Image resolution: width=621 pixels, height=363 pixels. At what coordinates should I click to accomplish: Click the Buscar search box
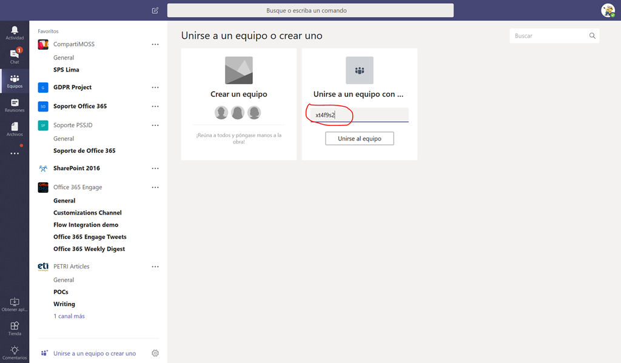pos(550,36)
